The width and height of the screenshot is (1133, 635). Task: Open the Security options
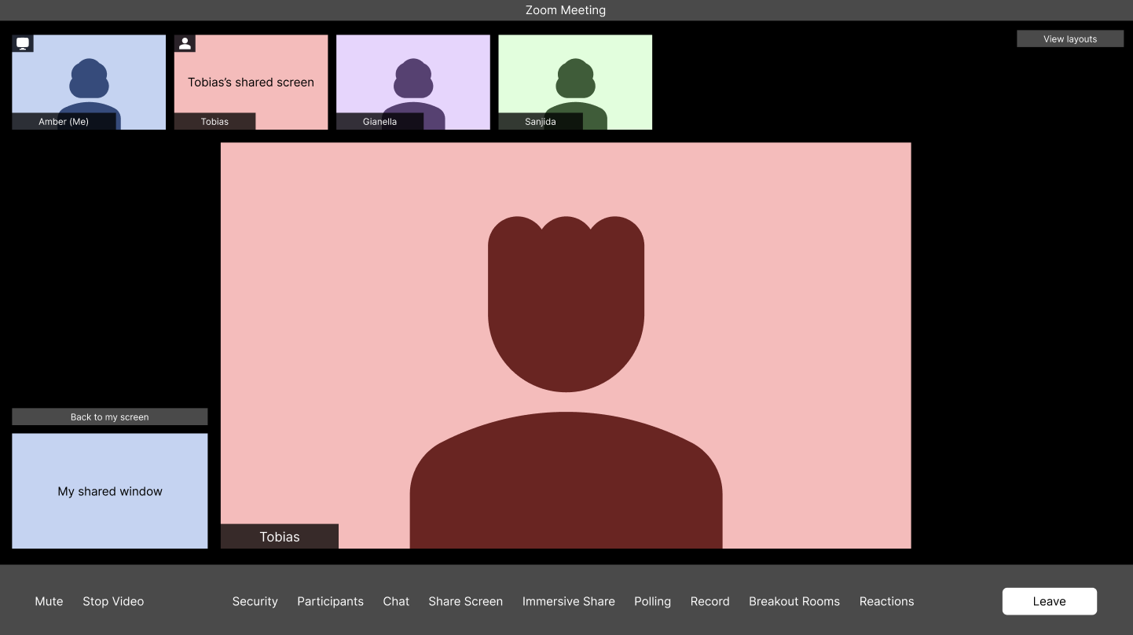pos(255,601)
